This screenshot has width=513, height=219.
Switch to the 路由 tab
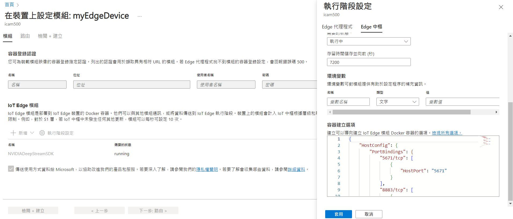(x=25, y=36)
